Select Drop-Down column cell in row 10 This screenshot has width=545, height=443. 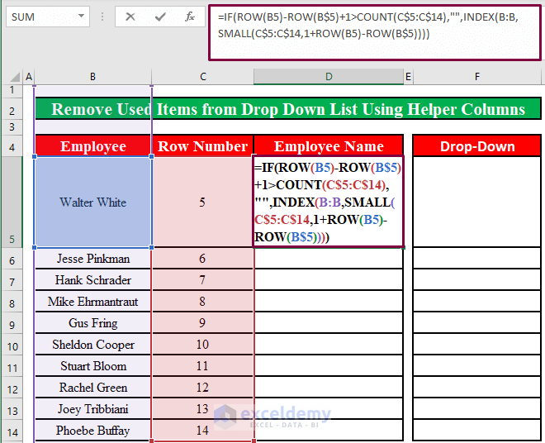pos(477,345)
